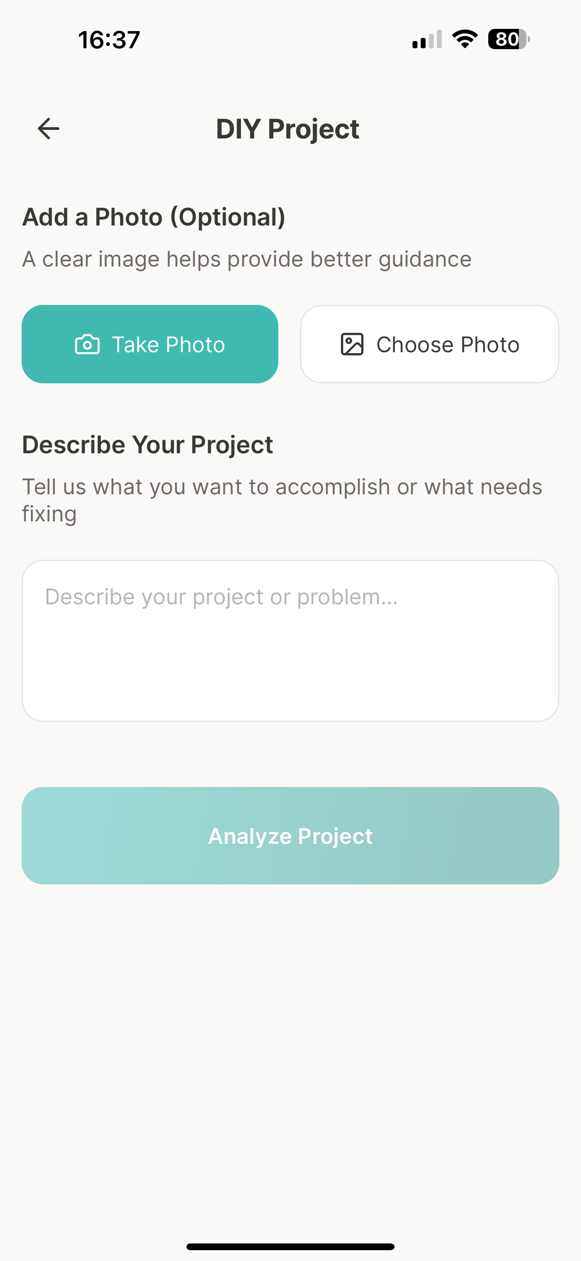Tap the Wi-Fi status icon
Image resolution: width=581 pixels, height=1261 pixels.
tap(465, 39)
